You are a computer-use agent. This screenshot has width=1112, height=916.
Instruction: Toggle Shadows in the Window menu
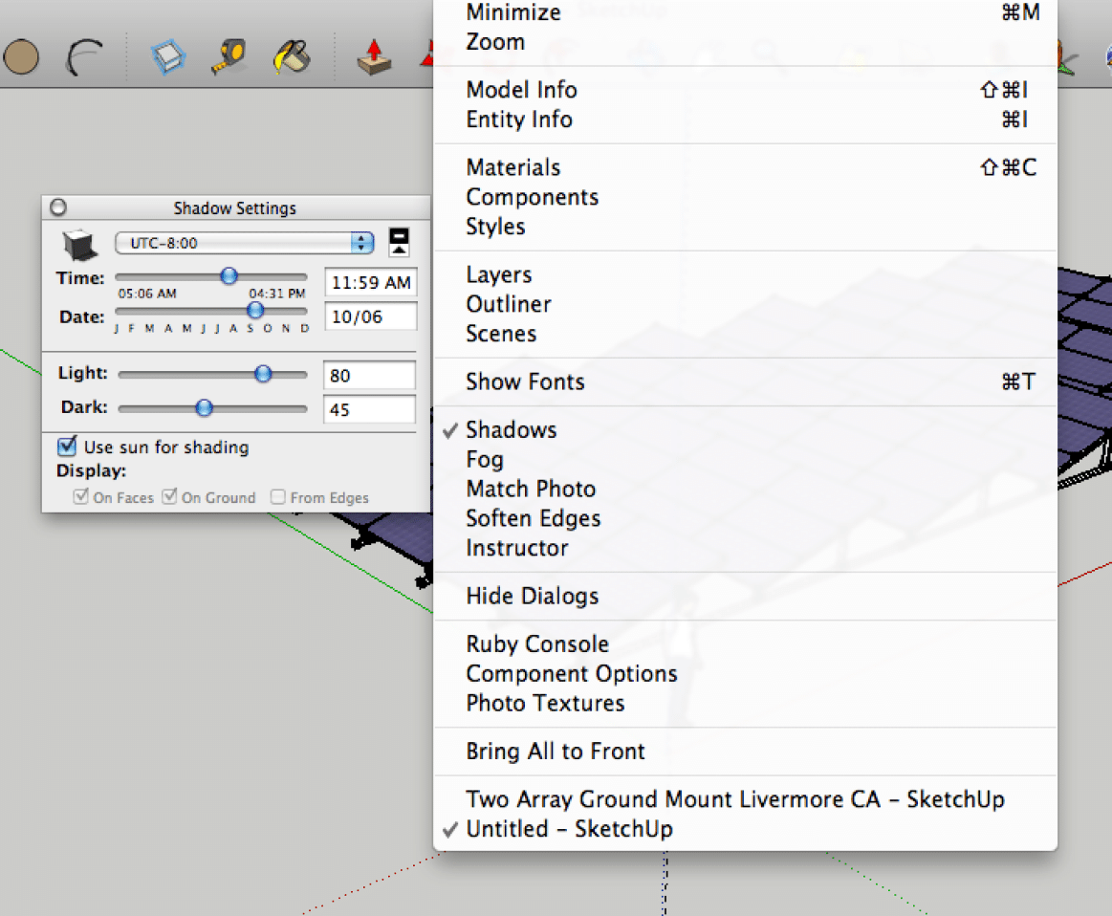511,429
